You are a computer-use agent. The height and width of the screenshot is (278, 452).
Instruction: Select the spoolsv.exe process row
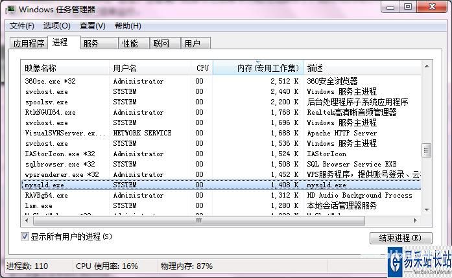pos(221,102)
